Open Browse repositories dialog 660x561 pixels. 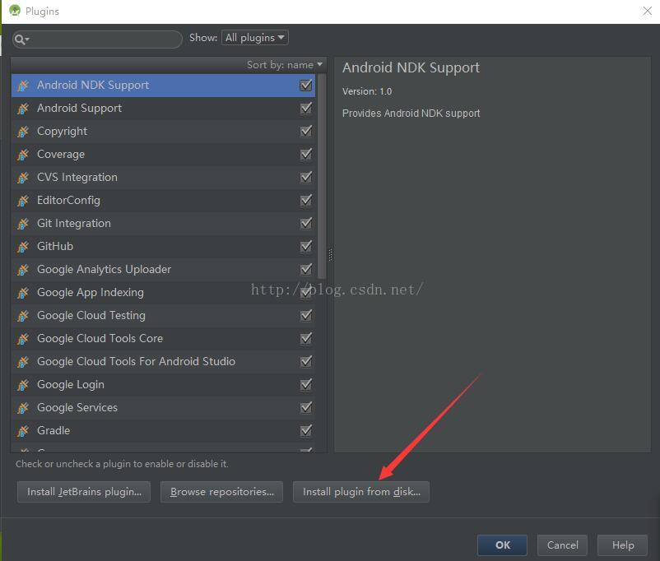pos(222,492)
